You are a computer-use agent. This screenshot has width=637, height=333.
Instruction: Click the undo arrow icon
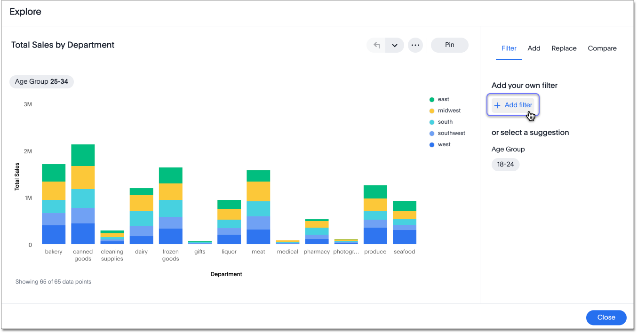click(x=376, y=45)
